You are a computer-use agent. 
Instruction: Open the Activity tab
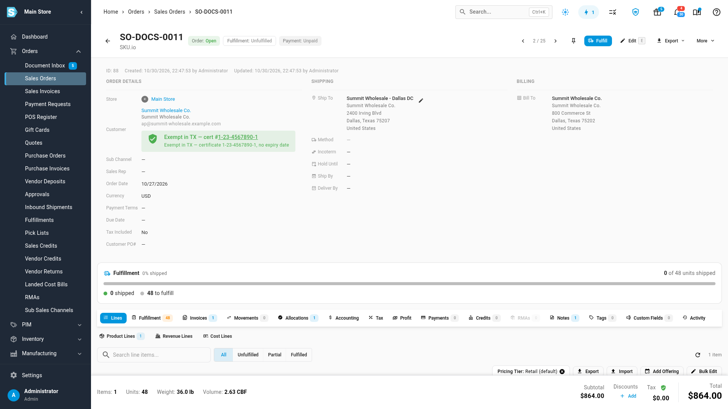pos(694,318)
